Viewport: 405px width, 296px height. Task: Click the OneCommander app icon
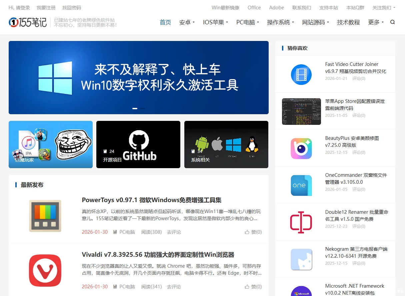[x=301, y=185]
